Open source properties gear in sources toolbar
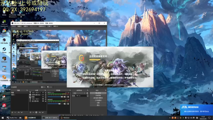This screenshot has height=120, width=213. tap(36, 112)
